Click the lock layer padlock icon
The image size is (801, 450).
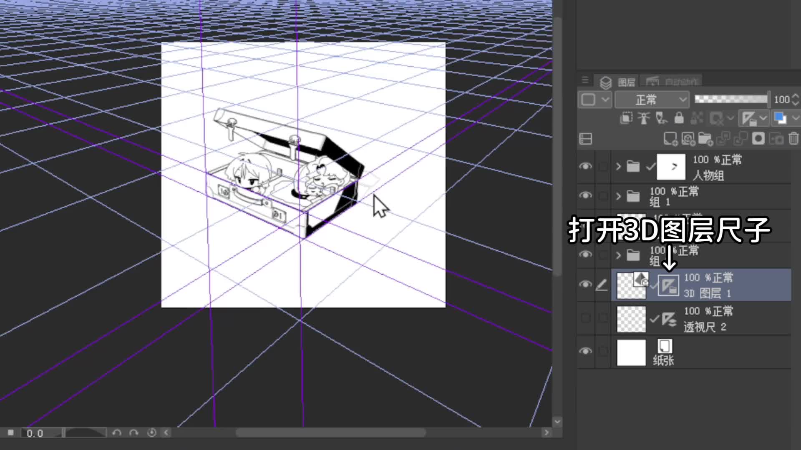click(x=679, y=118)
